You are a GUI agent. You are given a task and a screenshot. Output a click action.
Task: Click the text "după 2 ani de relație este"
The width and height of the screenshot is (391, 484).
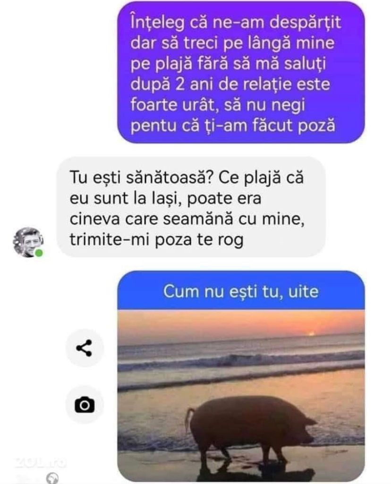pos(230,84)
